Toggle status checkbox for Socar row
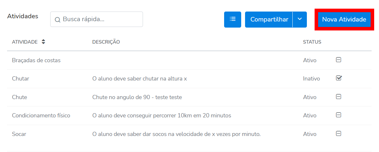This screenshot has height=152, width=379. [x=338, y=133]
